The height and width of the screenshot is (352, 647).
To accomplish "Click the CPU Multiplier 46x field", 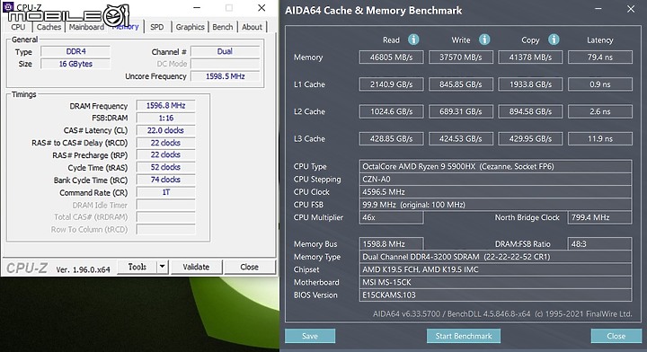I will coord(391,217).
